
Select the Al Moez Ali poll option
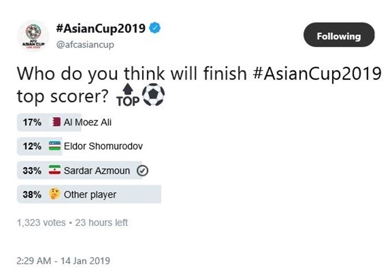[87, 122]
